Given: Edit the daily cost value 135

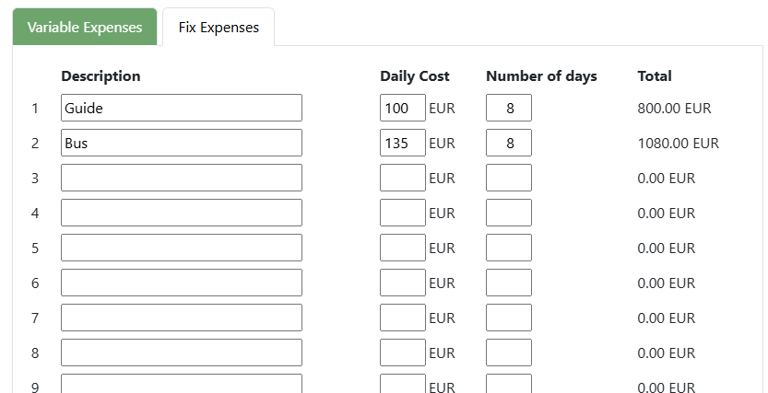Looking at the screenshot, I should pos(402,143).
